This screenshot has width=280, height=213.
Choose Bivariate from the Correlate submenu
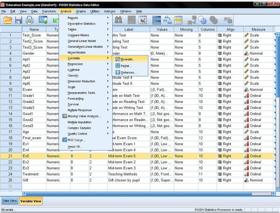click(130, 59)
